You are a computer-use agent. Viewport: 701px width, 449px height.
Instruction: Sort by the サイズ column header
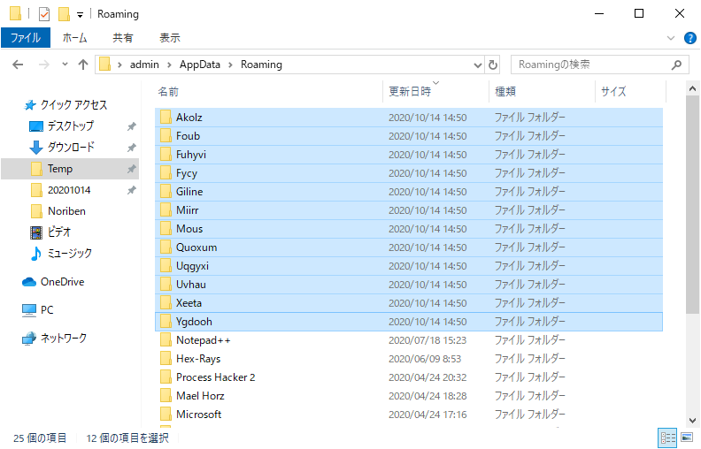(613, 92)
